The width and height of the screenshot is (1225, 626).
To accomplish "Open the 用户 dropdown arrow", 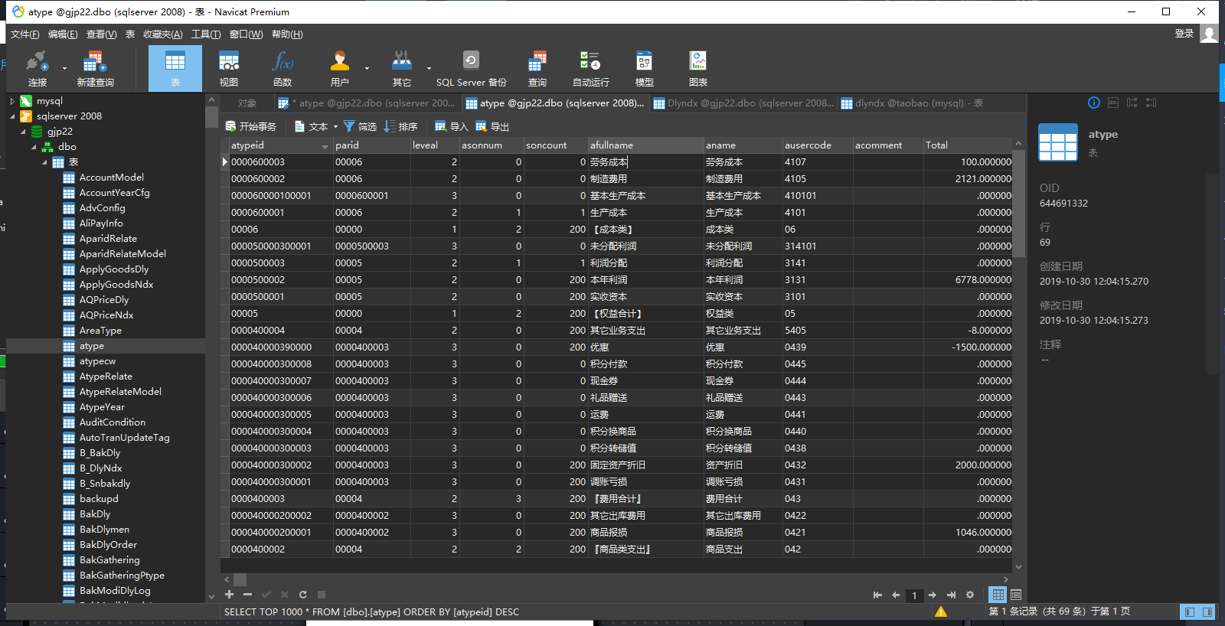I will 367,68.
